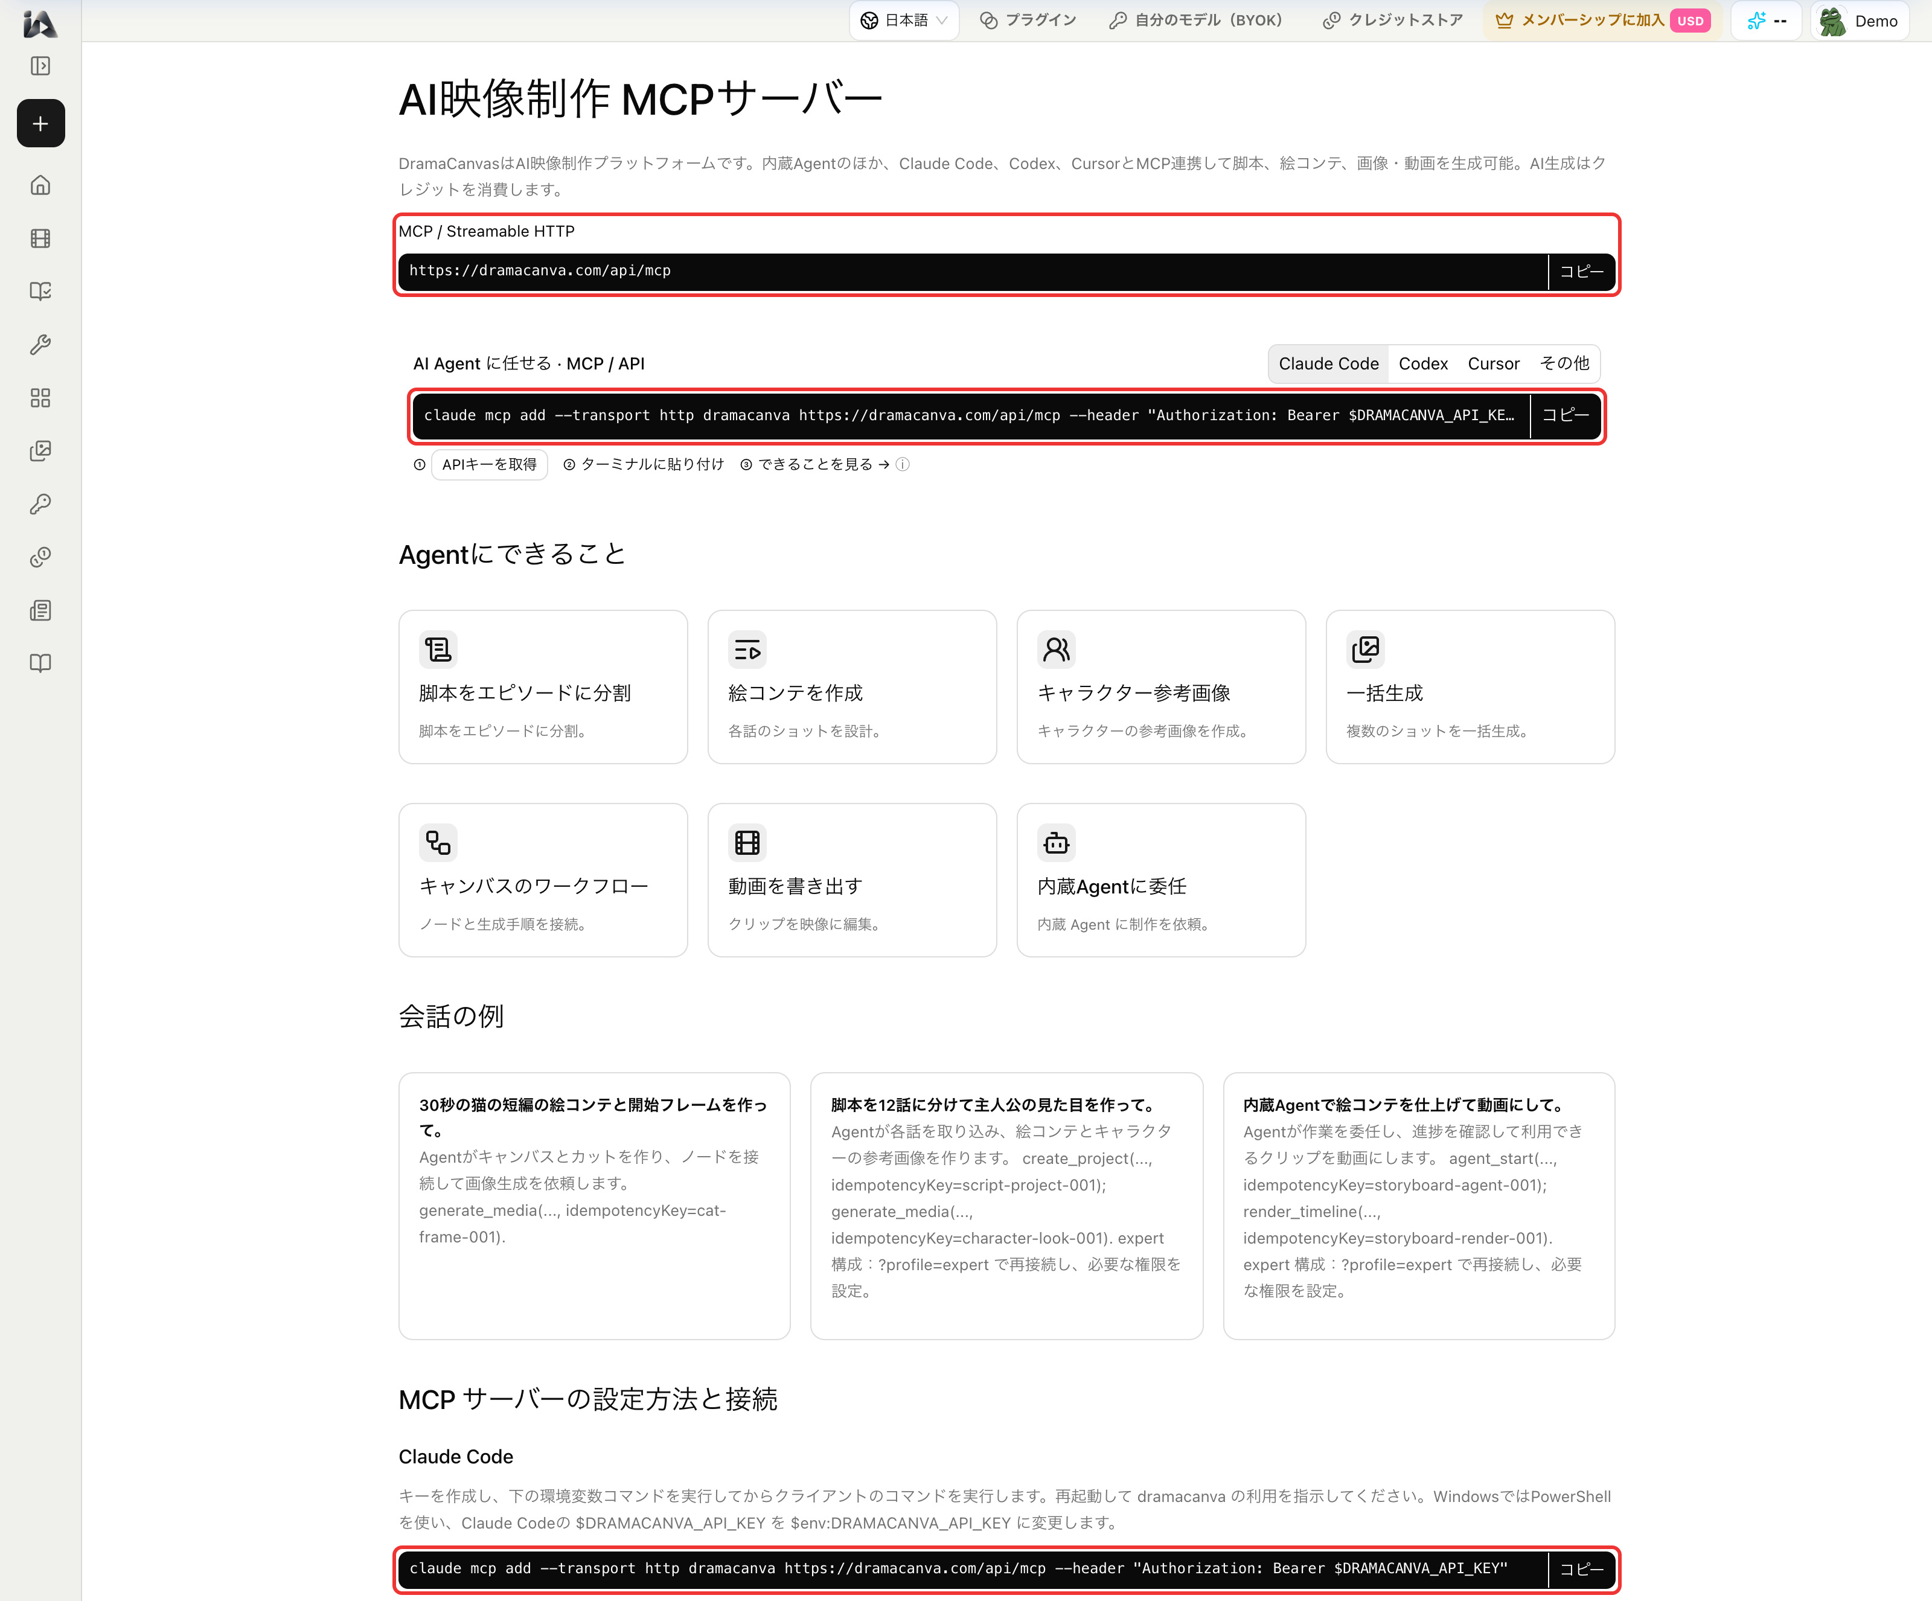Open the 内蔵Agentに委任 card

click(1161, 881)
